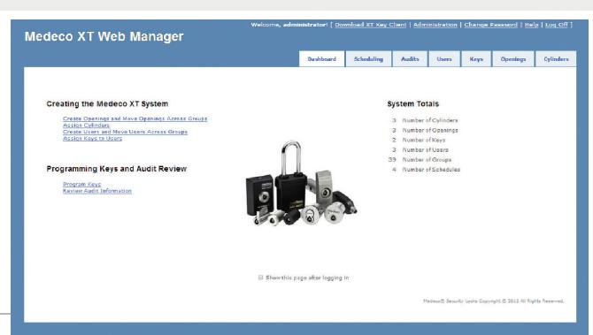Click the Medeco locks product image
The image size is (593, 335).
click(x=301, y=183)
